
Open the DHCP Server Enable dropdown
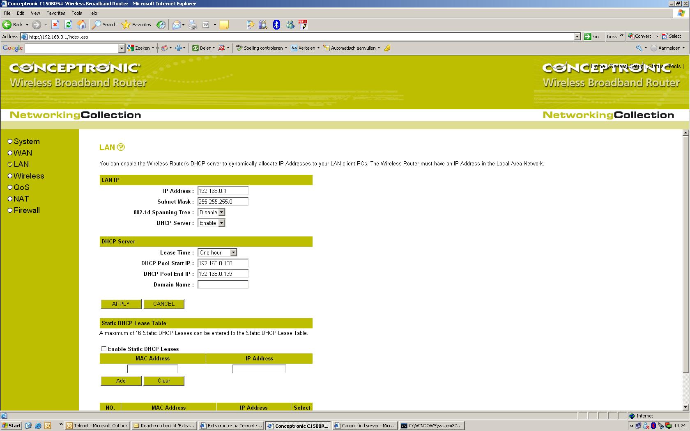(x=212, y=223)
